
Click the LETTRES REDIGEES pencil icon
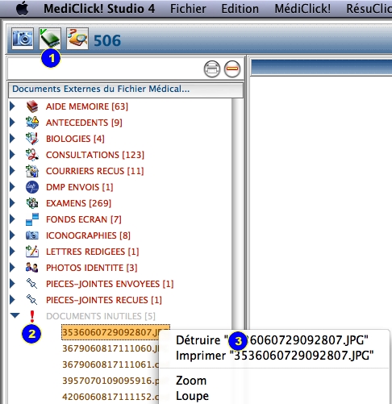click(x=32, y=252)
